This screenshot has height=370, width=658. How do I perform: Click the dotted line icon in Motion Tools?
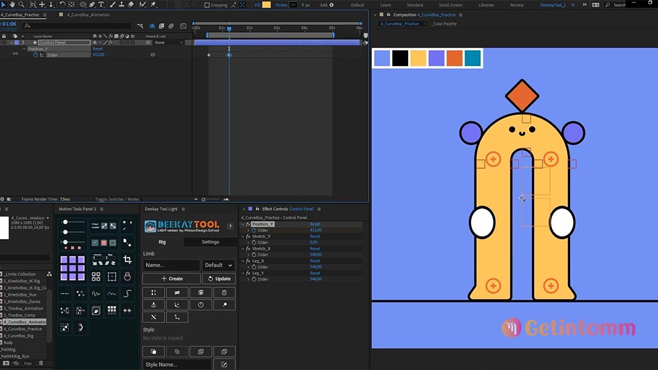tap(65, 294)
